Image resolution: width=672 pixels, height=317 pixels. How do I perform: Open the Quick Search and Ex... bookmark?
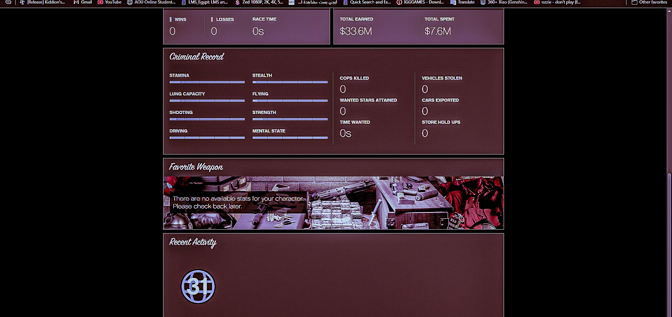[367, 2]
